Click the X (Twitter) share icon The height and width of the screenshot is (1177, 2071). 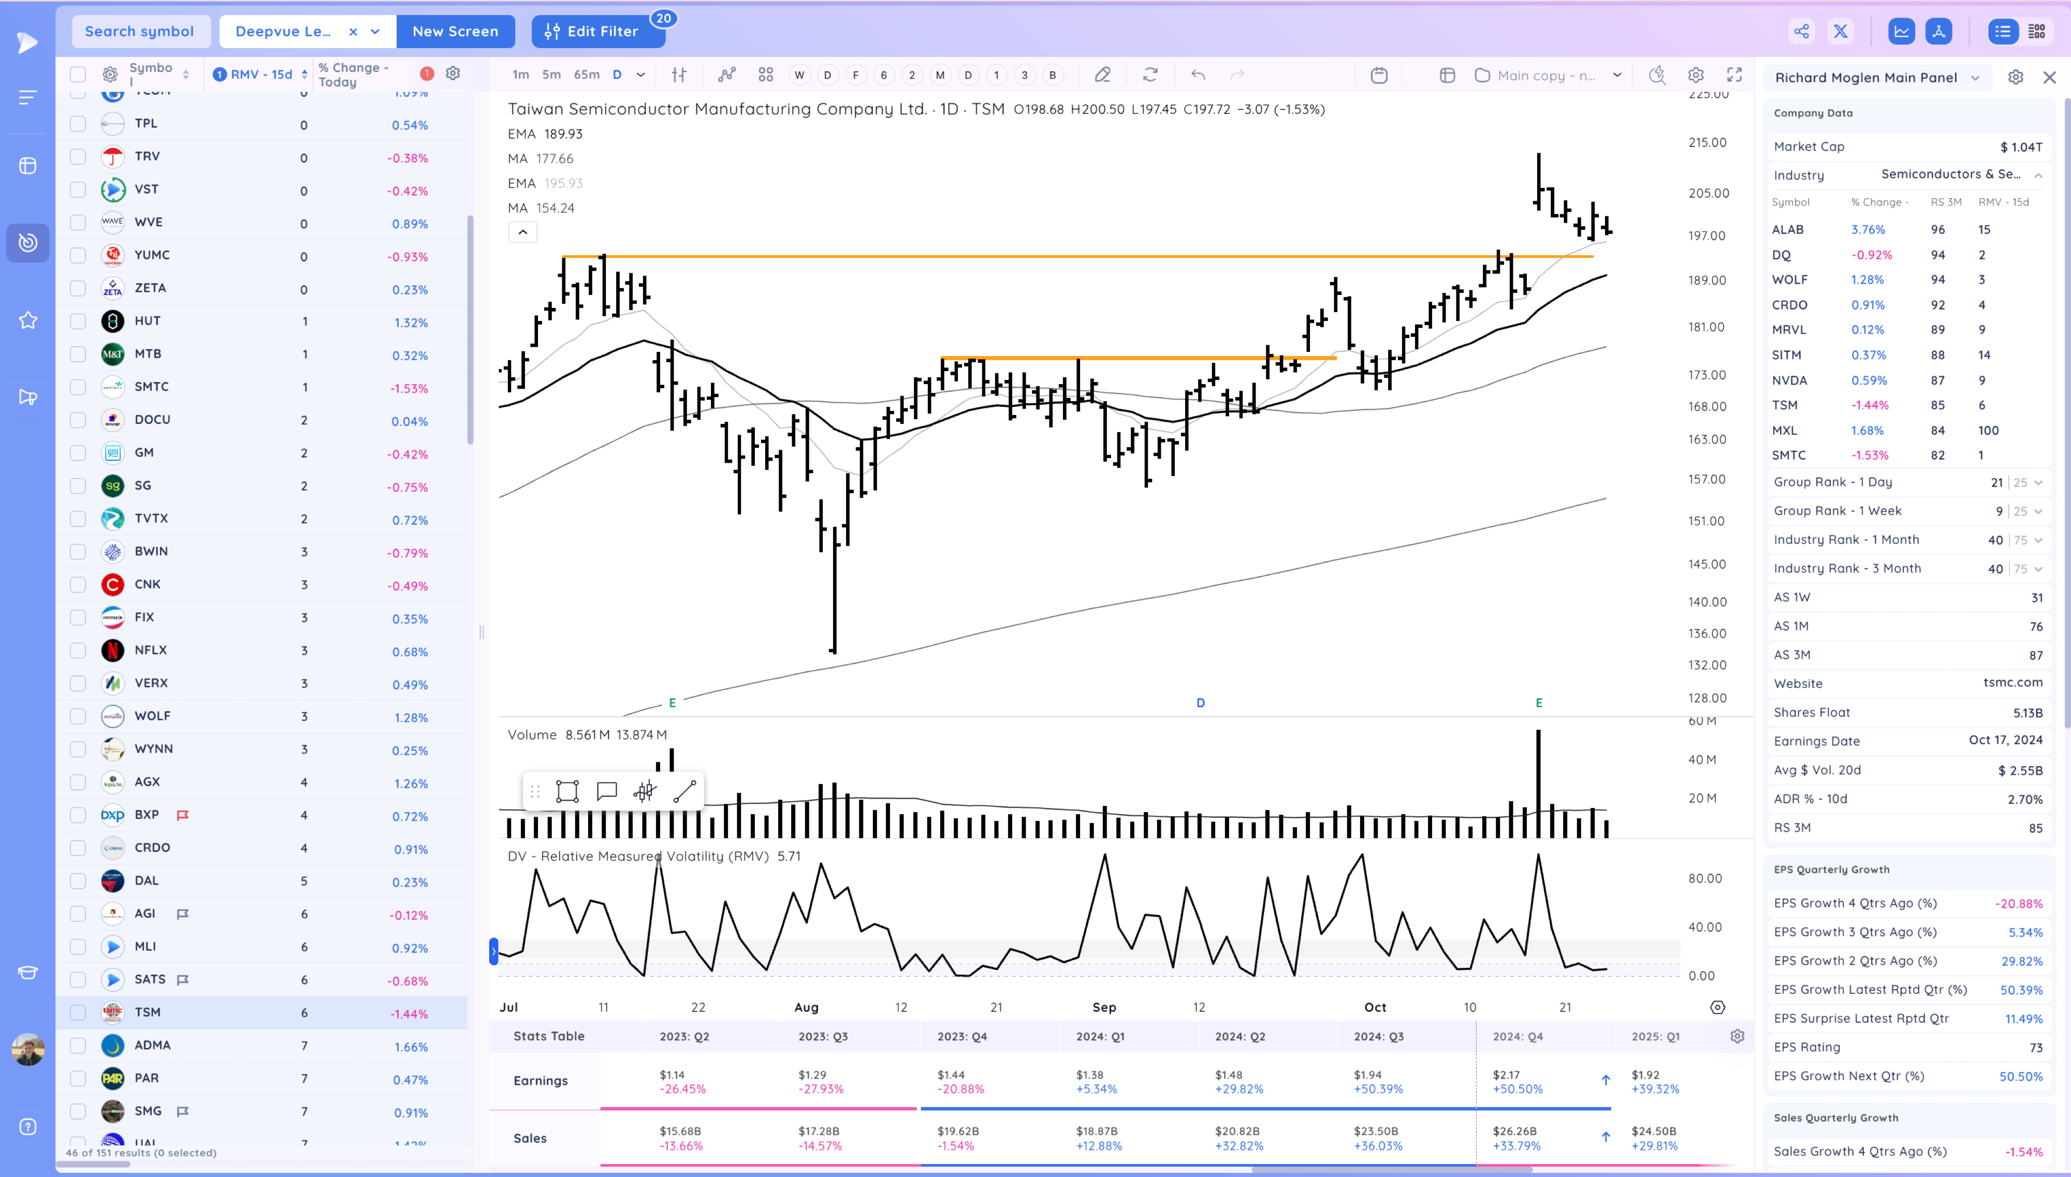[x=1841, y=32]
